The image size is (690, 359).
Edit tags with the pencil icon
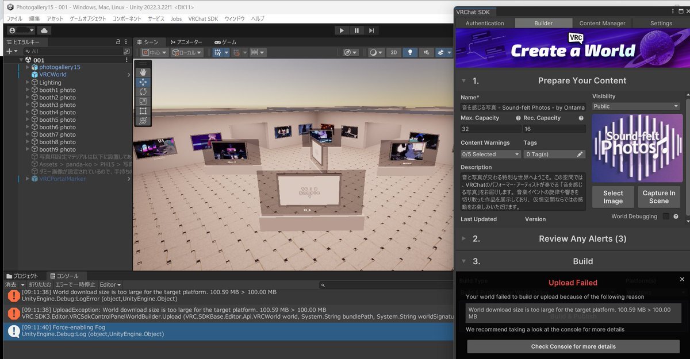[580, 154]
